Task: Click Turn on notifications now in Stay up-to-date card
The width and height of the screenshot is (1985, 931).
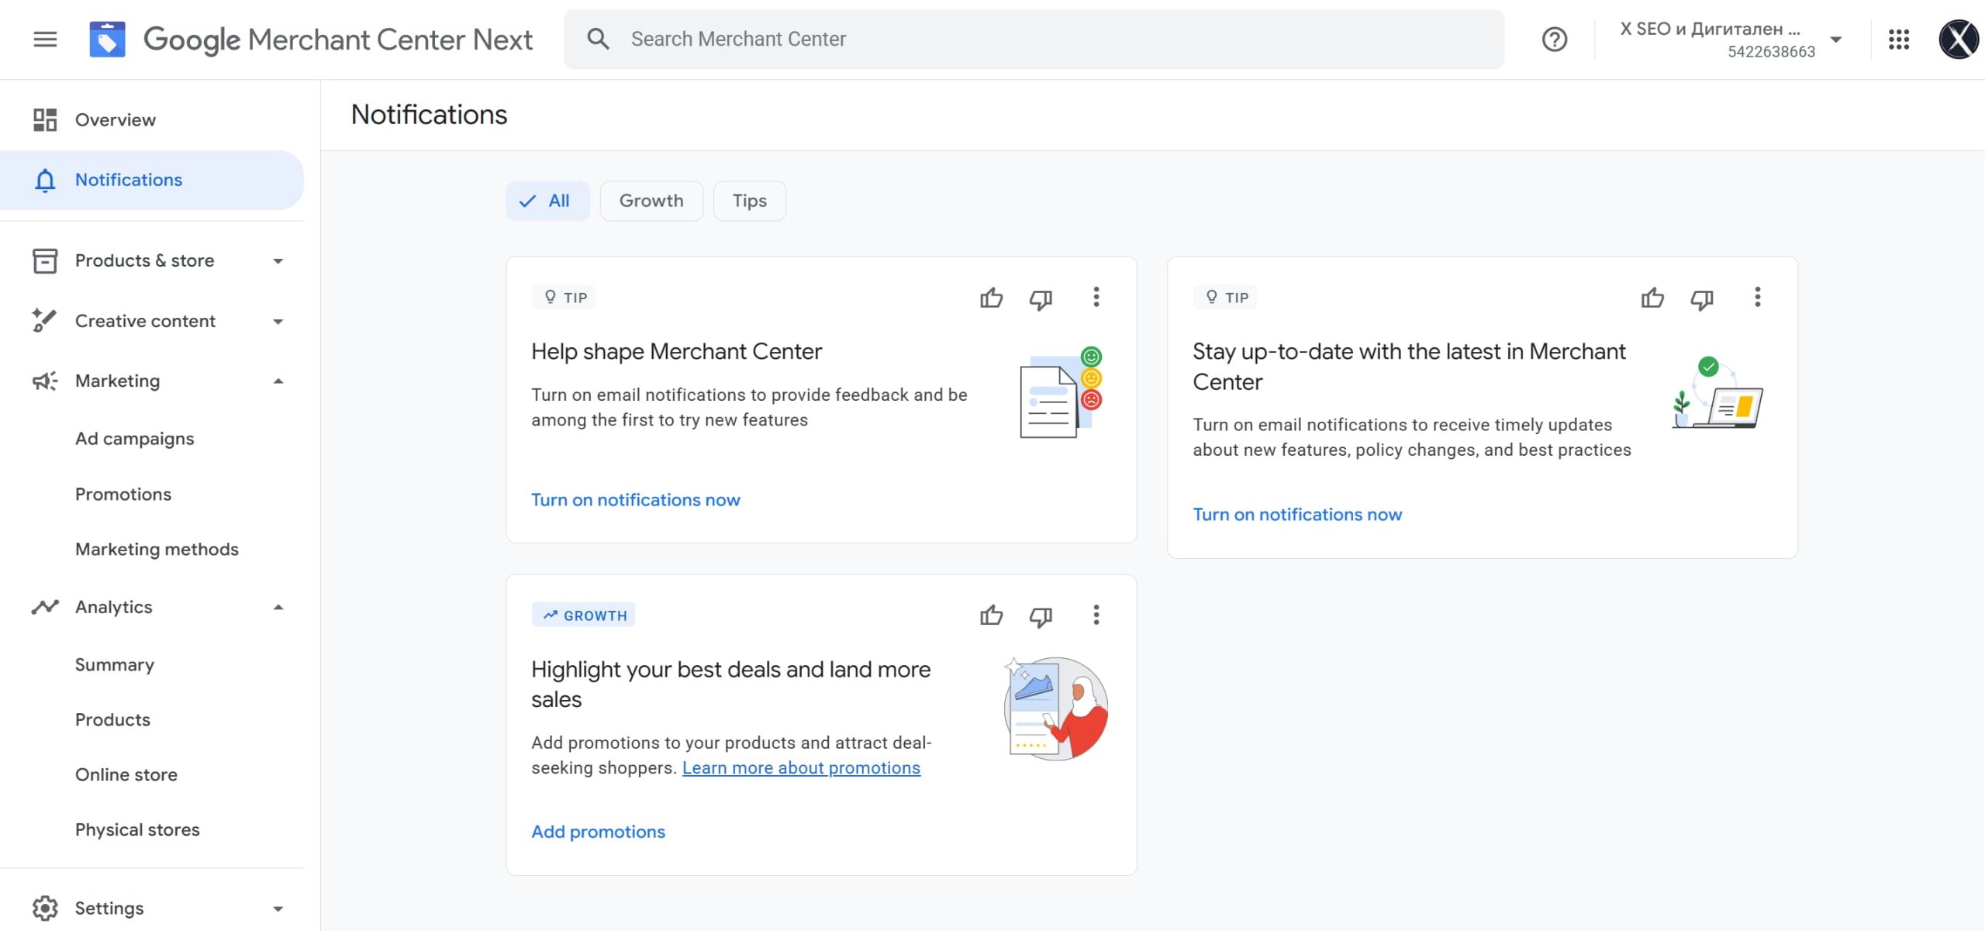Action: [x=1296, y=515]
